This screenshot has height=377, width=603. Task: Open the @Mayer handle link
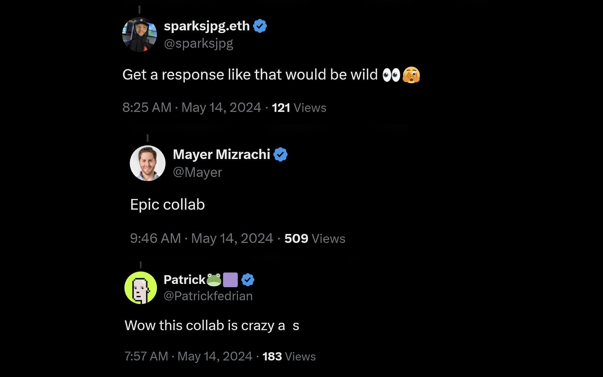[197, 172]
